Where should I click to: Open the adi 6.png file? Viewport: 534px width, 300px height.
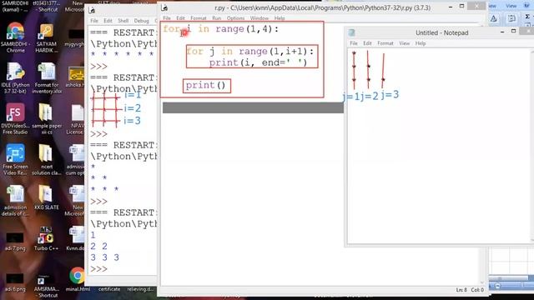tap(15, 282)
